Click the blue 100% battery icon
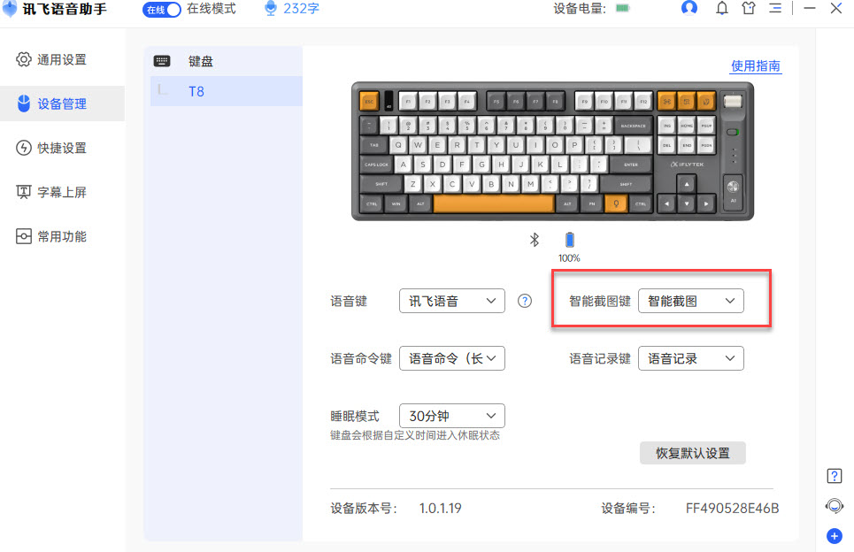 point(570,240)
